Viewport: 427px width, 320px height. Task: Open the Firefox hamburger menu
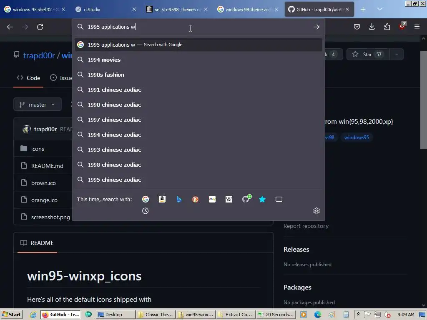417,27
